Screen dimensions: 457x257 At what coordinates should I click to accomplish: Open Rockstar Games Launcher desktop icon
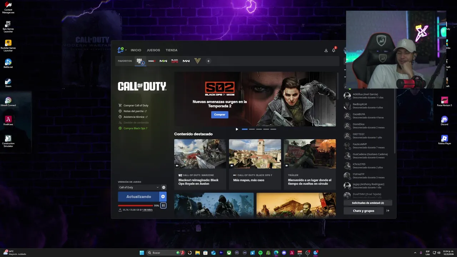pos(8,46)
